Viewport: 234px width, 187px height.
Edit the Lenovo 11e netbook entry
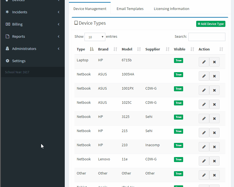click(x=204, y=161)
